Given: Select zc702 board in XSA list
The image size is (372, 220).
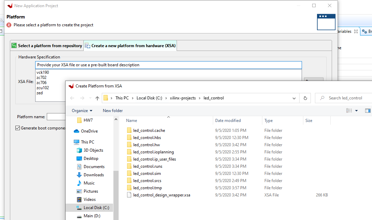Looking at the screenshot, I should pyautogui.click(x=42, y=77).
